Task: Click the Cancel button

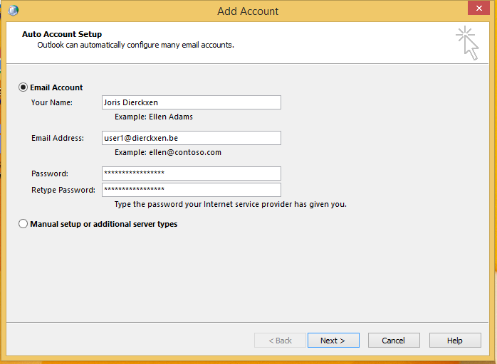Action: (393, 341)
